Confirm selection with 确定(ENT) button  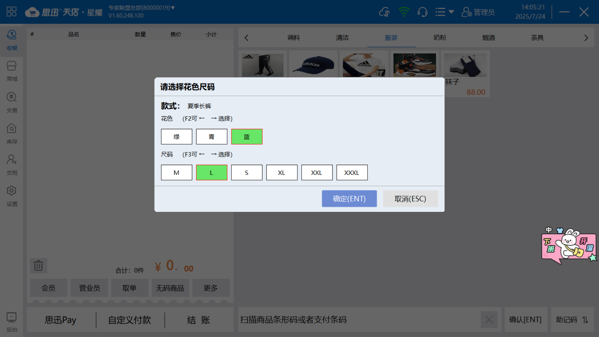point(349,198)
